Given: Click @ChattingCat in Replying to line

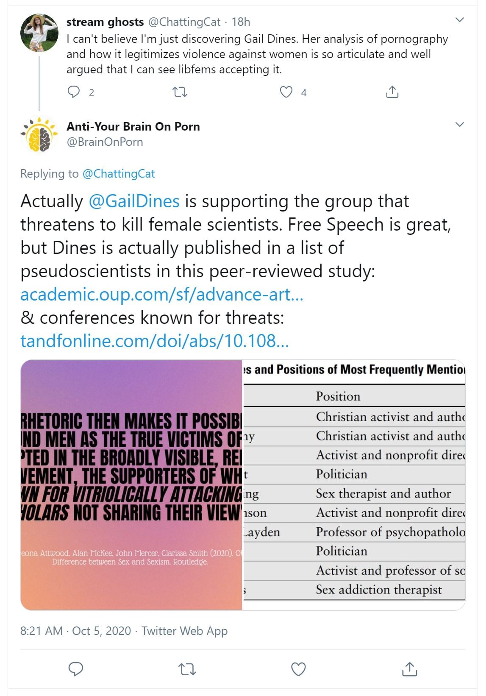Looking at the screenshot, I should (x=119, y=174).
